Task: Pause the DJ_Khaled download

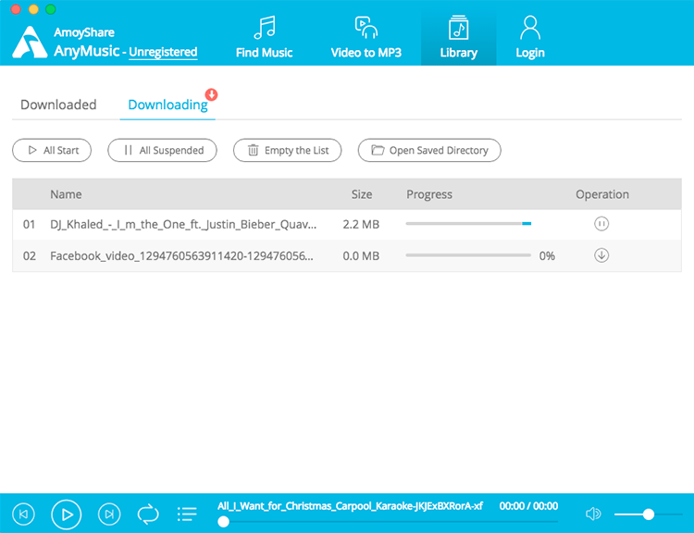Action: pyautogui.click(x=601, y=224)
